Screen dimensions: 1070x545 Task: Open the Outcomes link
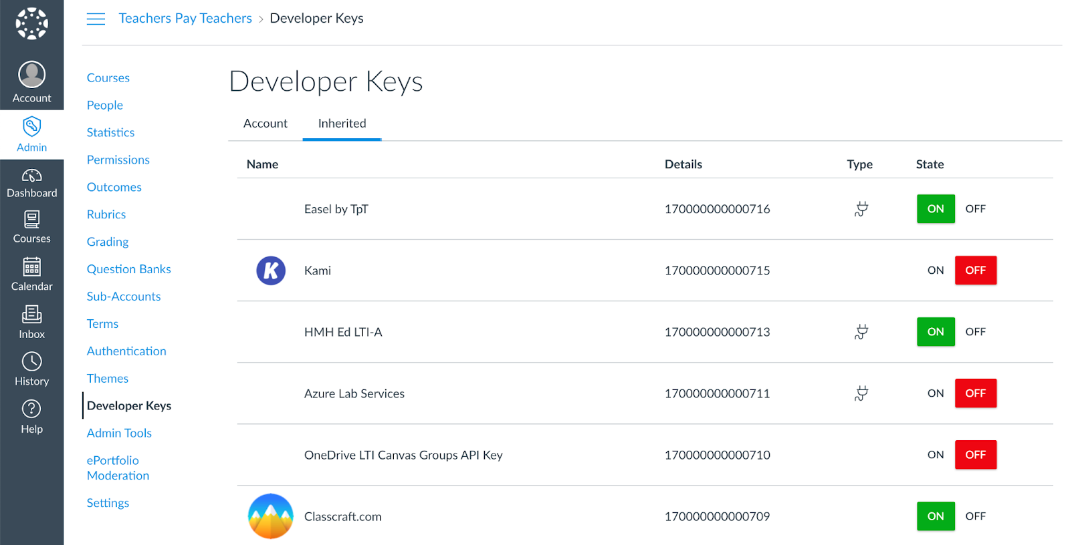click(x=114, y=187)
